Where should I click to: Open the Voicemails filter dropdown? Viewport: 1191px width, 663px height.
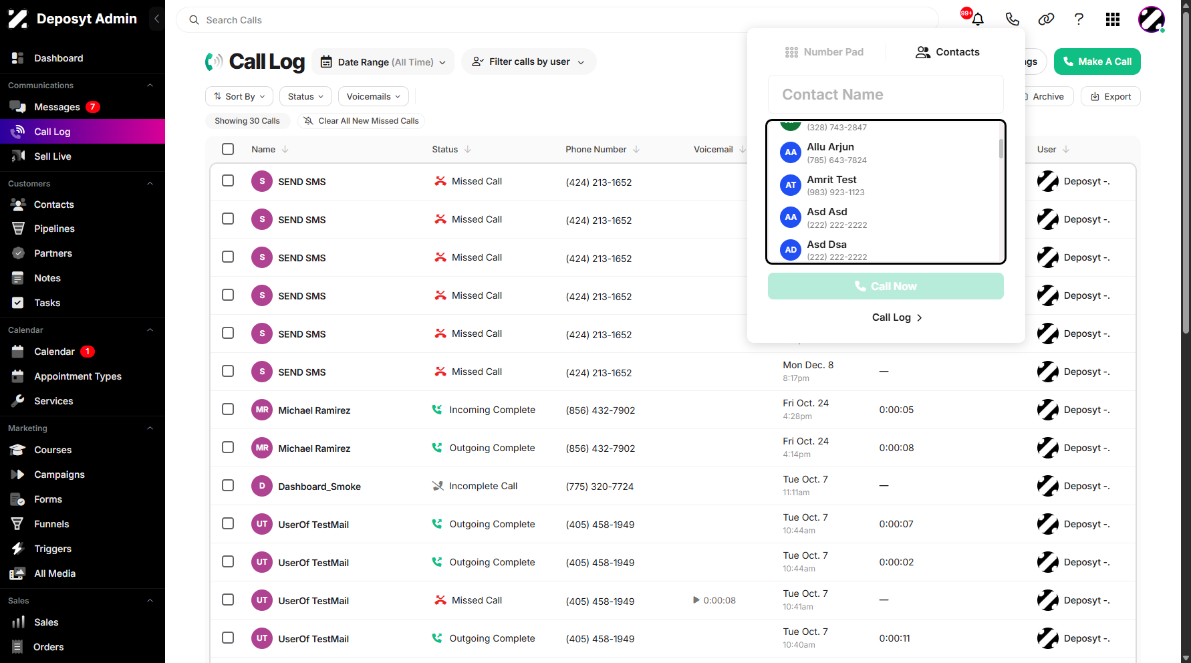(x=374, y=96)
